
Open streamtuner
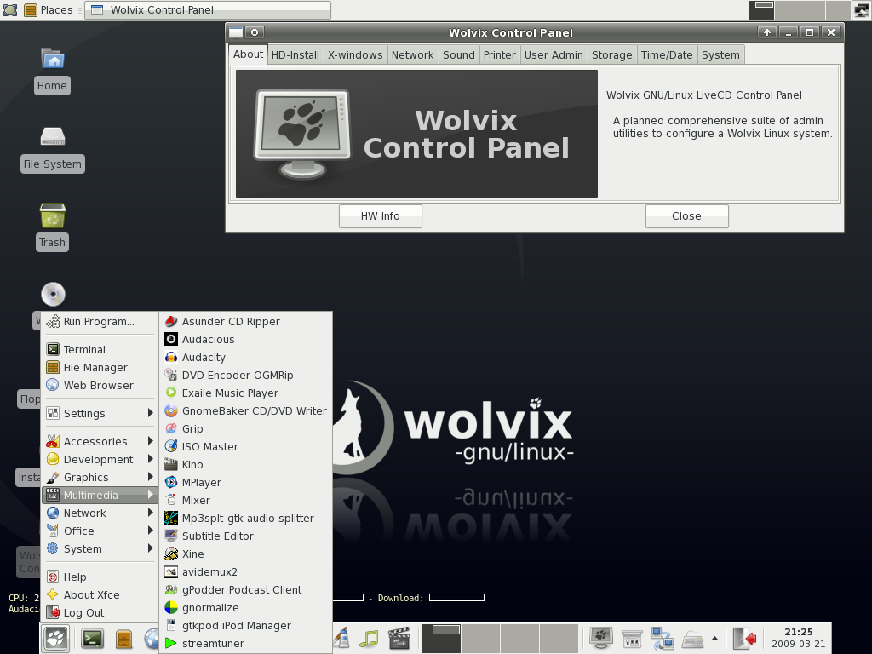[x=245, y=644]
